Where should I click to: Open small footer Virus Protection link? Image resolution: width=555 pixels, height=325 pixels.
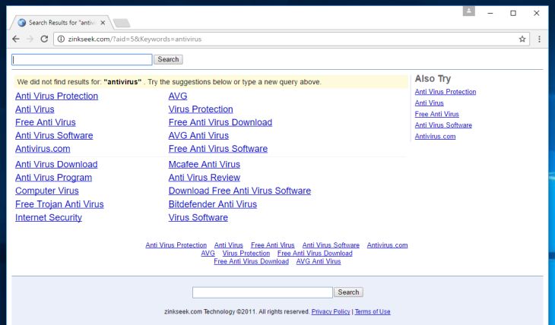246,253
